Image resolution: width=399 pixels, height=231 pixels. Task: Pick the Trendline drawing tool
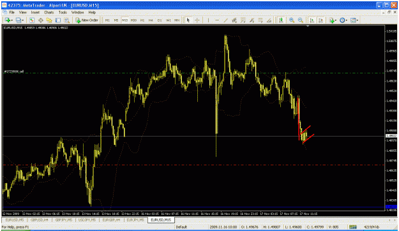[226, 20]
